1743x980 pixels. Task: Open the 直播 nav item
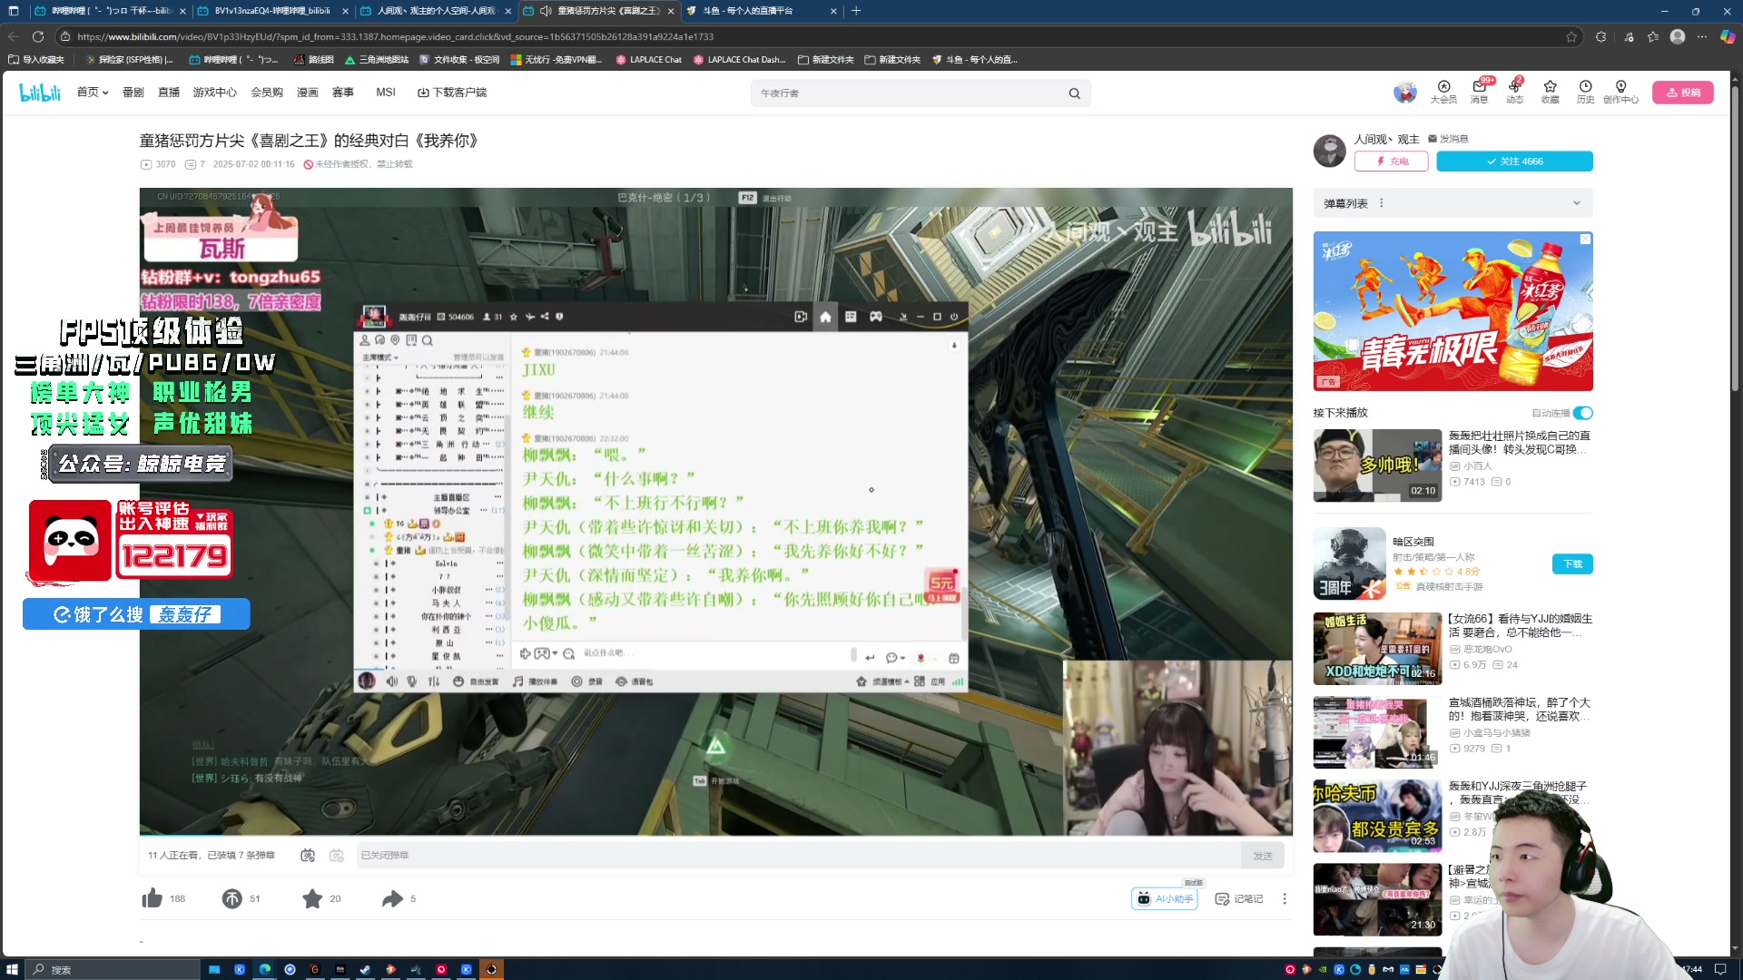[x=169, y=93]
